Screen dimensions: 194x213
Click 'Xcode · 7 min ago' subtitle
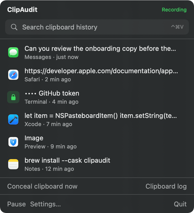click(48, 124)
